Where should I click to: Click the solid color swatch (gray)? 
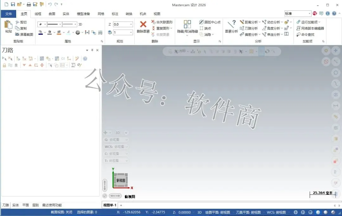point(50,33)
